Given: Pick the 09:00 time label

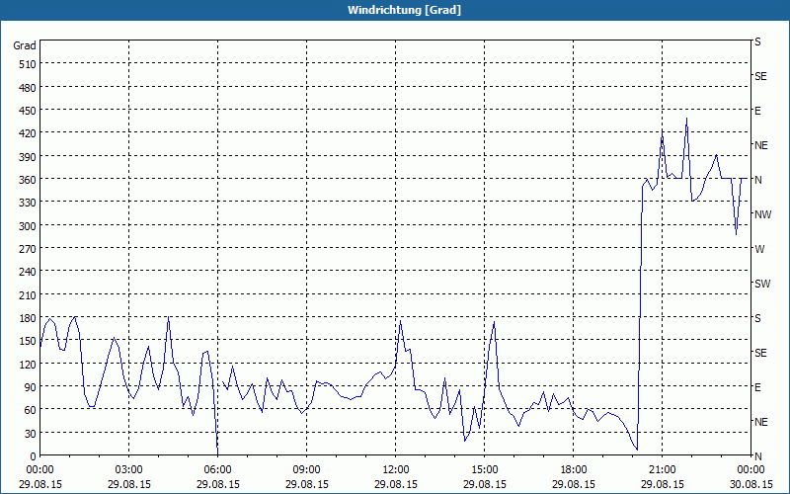Looking at the screenshot, I should (306, 470).
